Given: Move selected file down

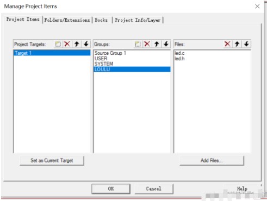Looking at the screenshot, I should click(246, 44).
